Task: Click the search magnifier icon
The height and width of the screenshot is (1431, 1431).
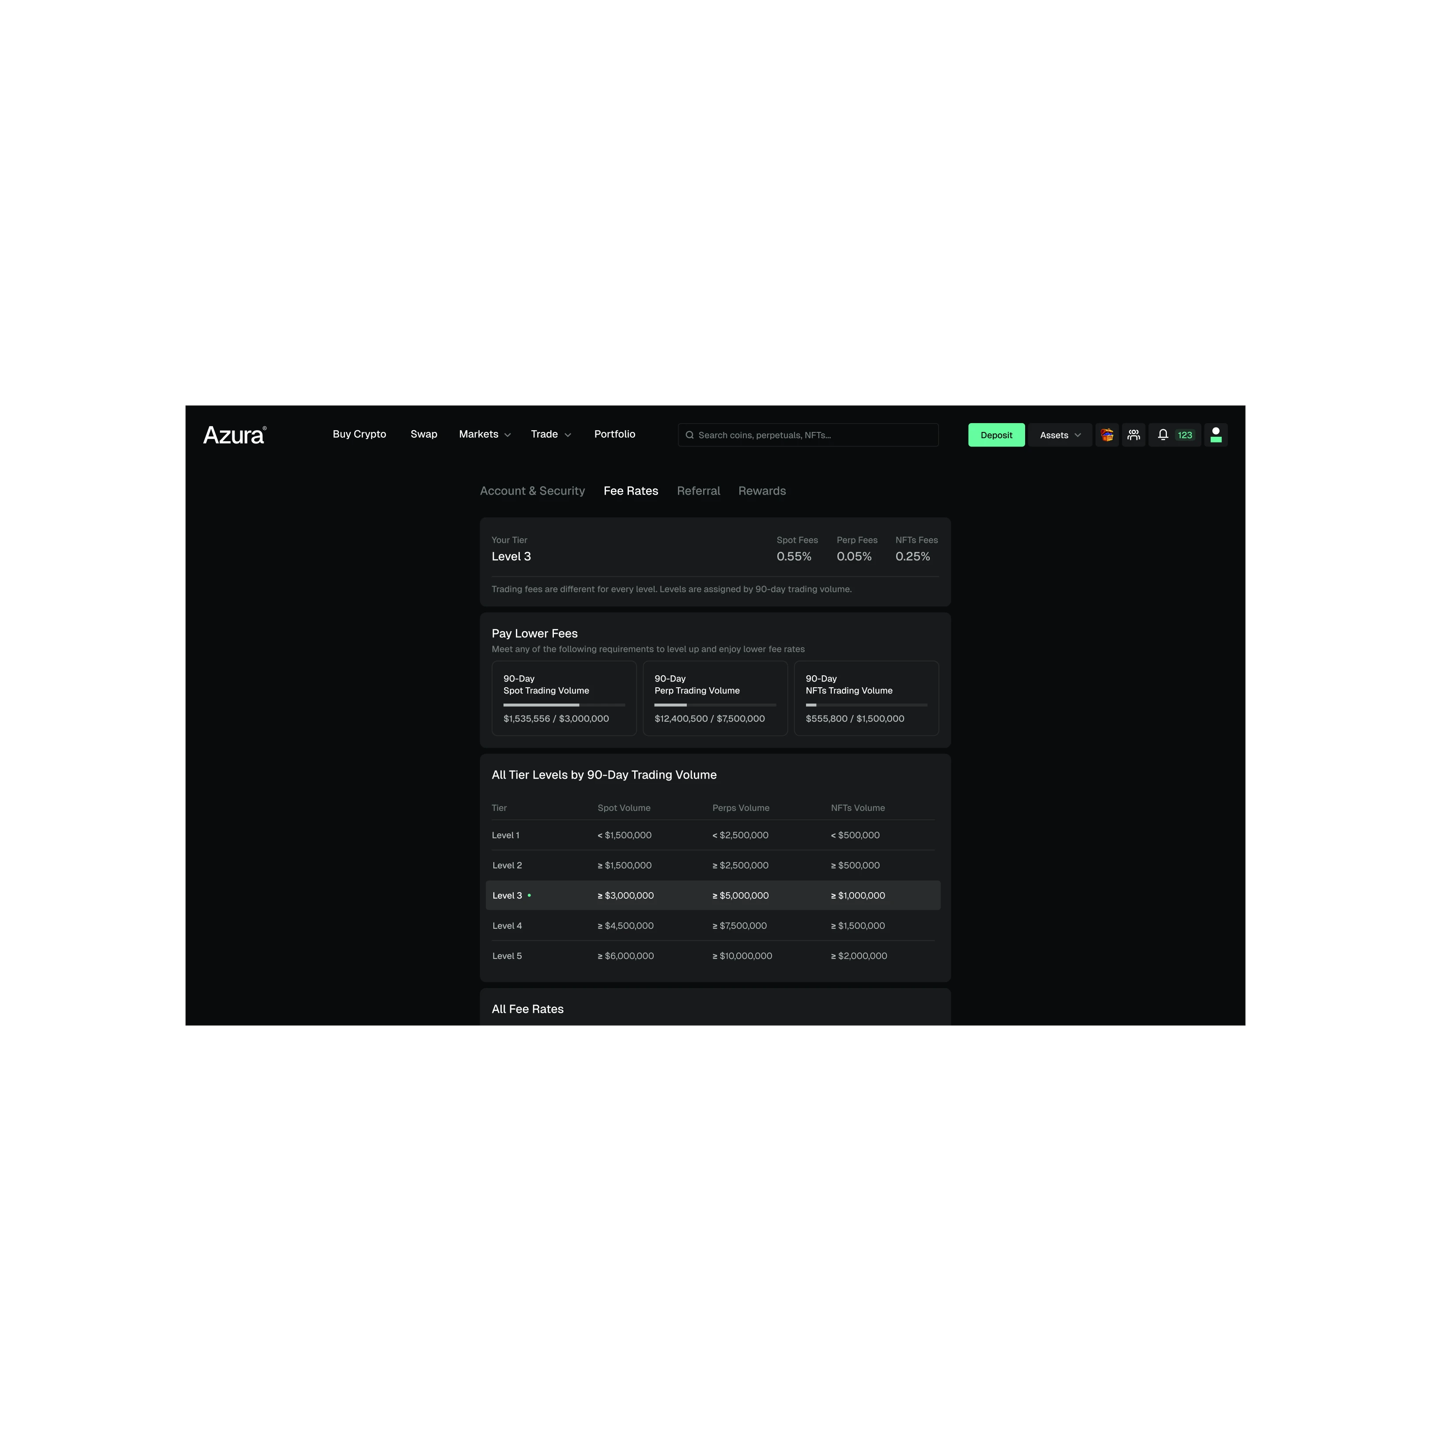Action: point(689,435)
